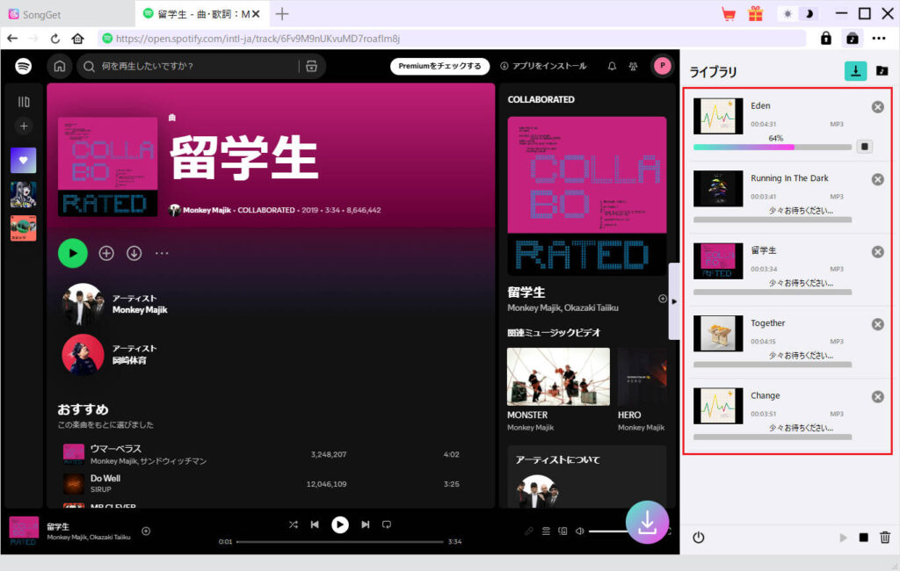Click the Premiumをチェックする button

pyautogui.click(x=439, y=66)
